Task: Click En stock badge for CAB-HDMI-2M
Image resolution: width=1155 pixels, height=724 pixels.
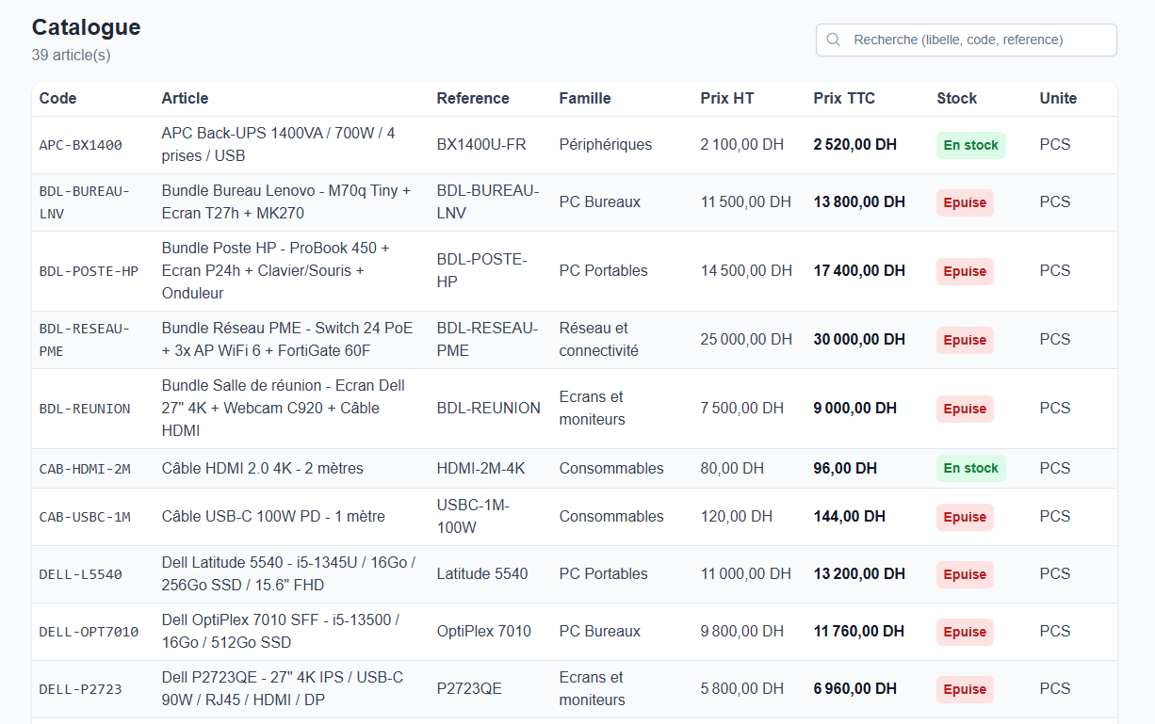Action: [x=971, y=468]
